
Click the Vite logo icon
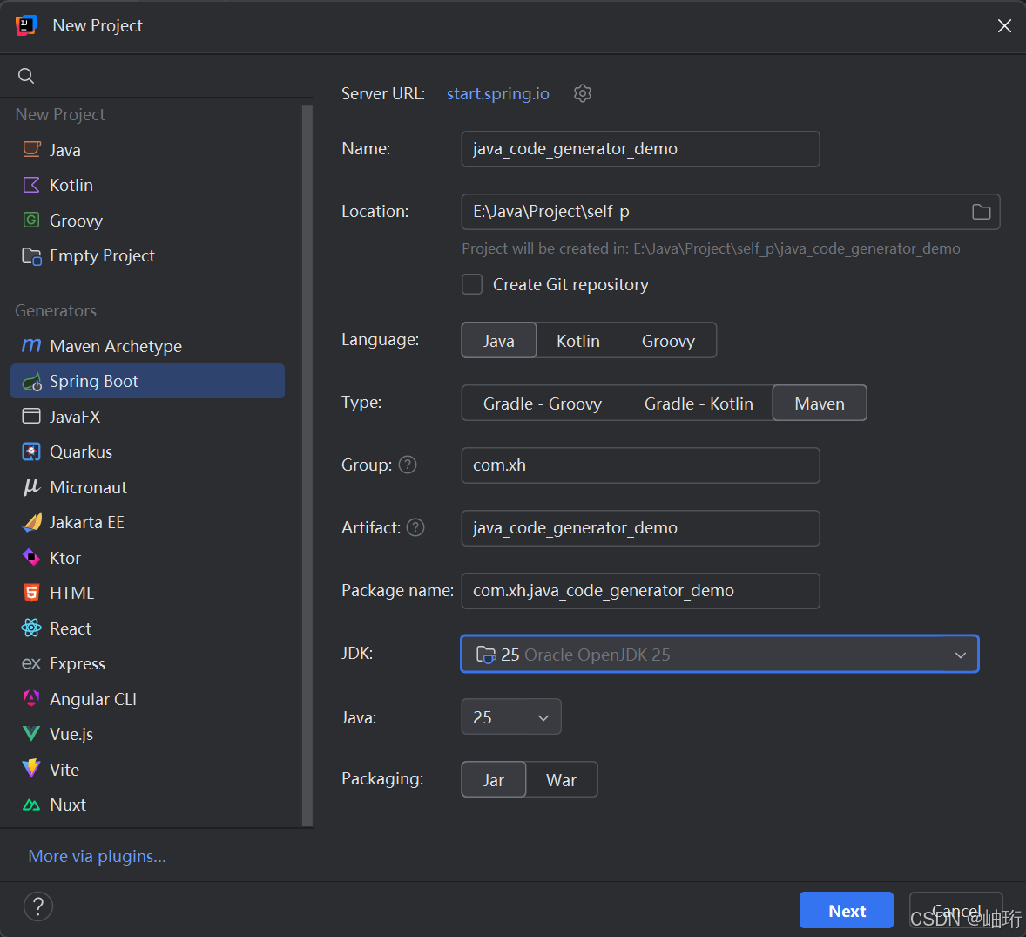click(31, 769)
